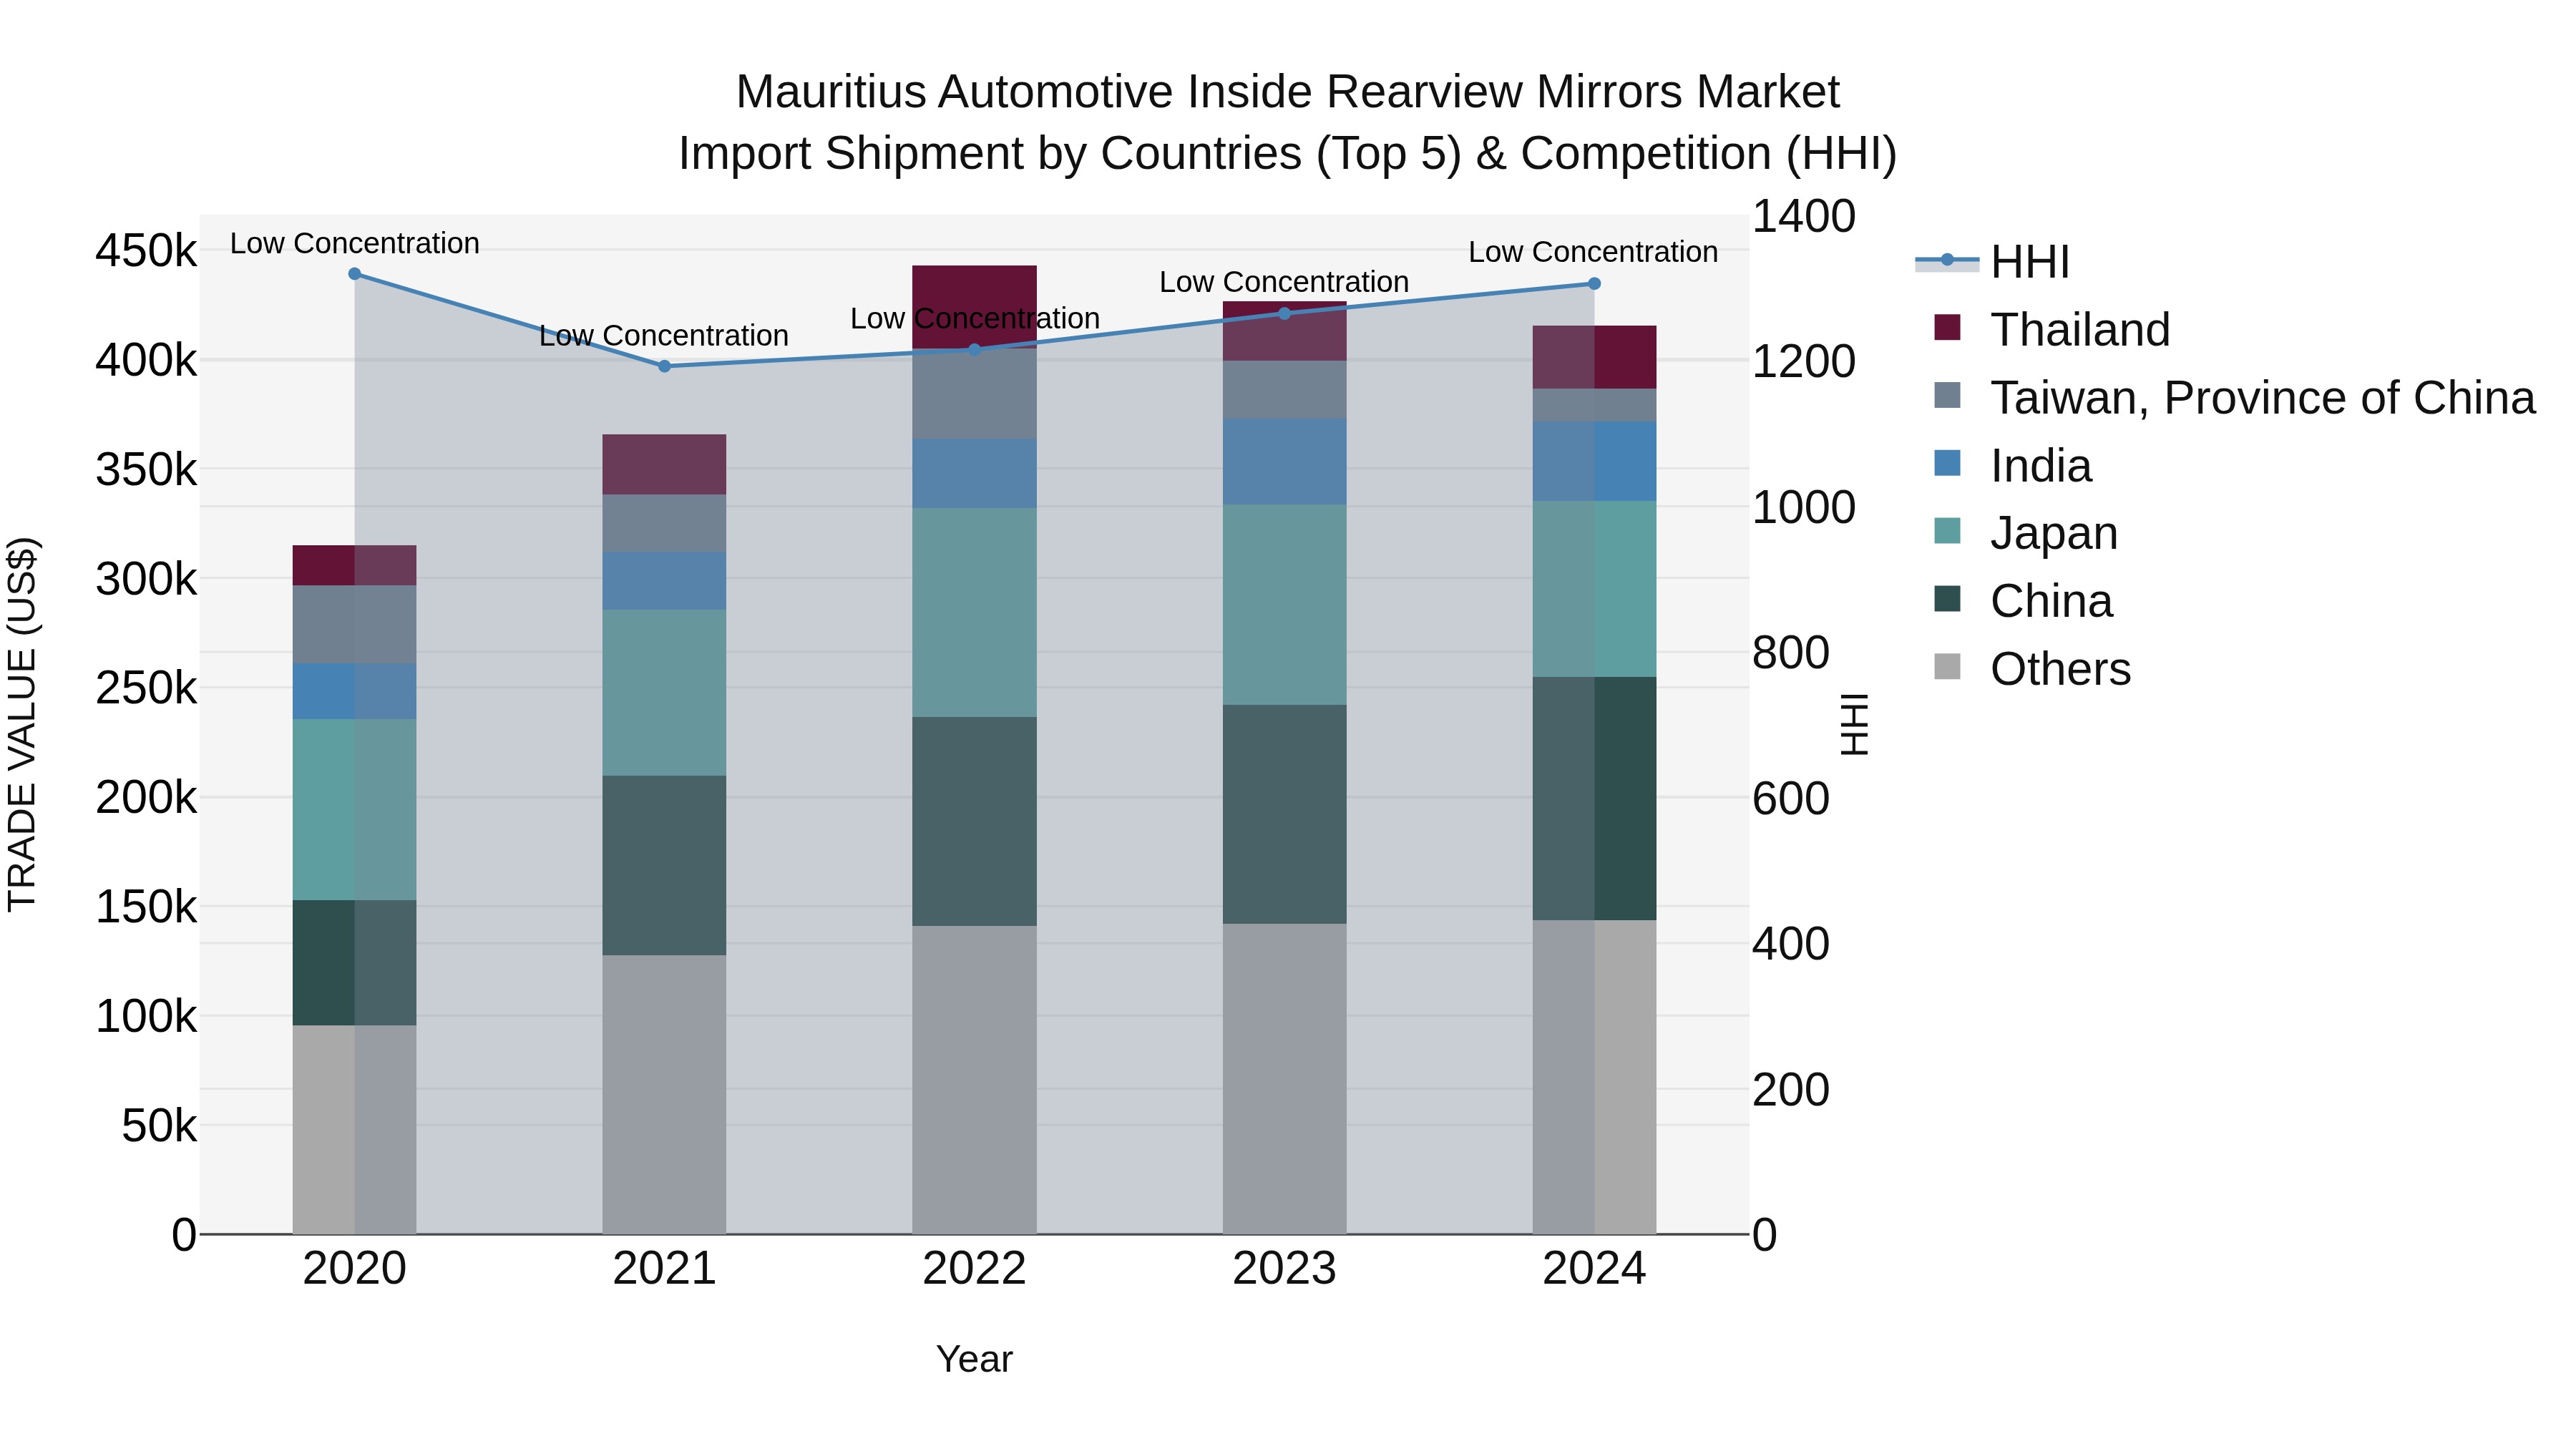The width and height of the screenshot is (2576, 1449).
Task: Click the 2022 Japan bar segment
Action: [x=975, y=612]
